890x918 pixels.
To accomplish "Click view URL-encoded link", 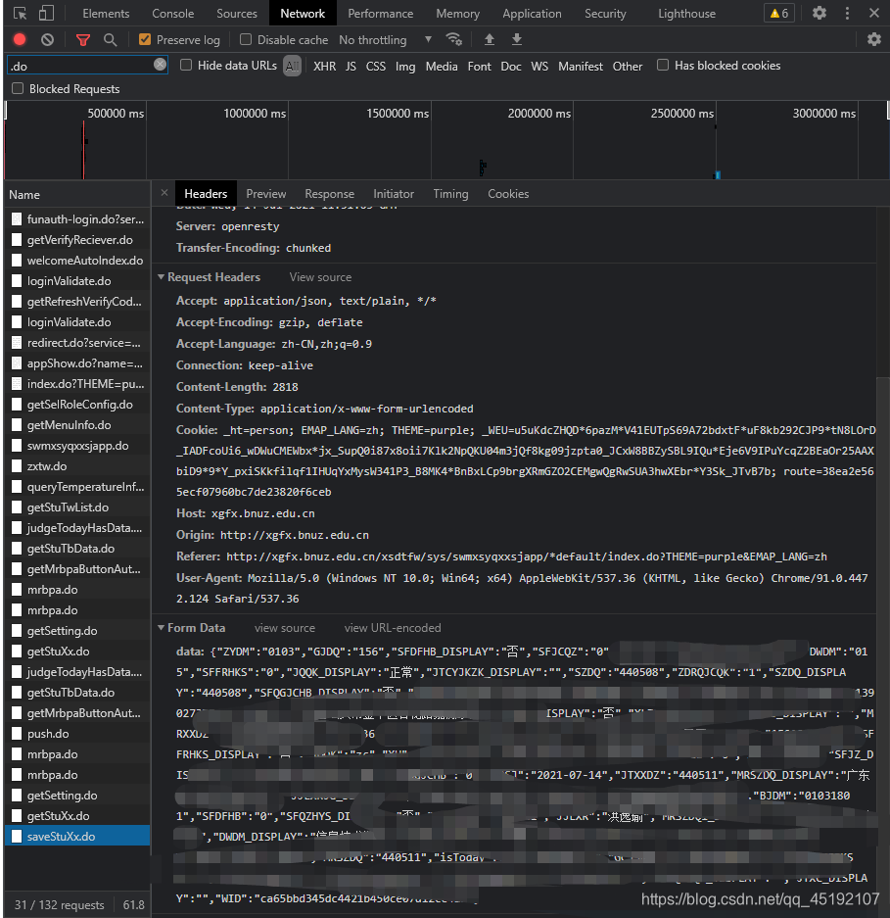I will tap(393, 628).
